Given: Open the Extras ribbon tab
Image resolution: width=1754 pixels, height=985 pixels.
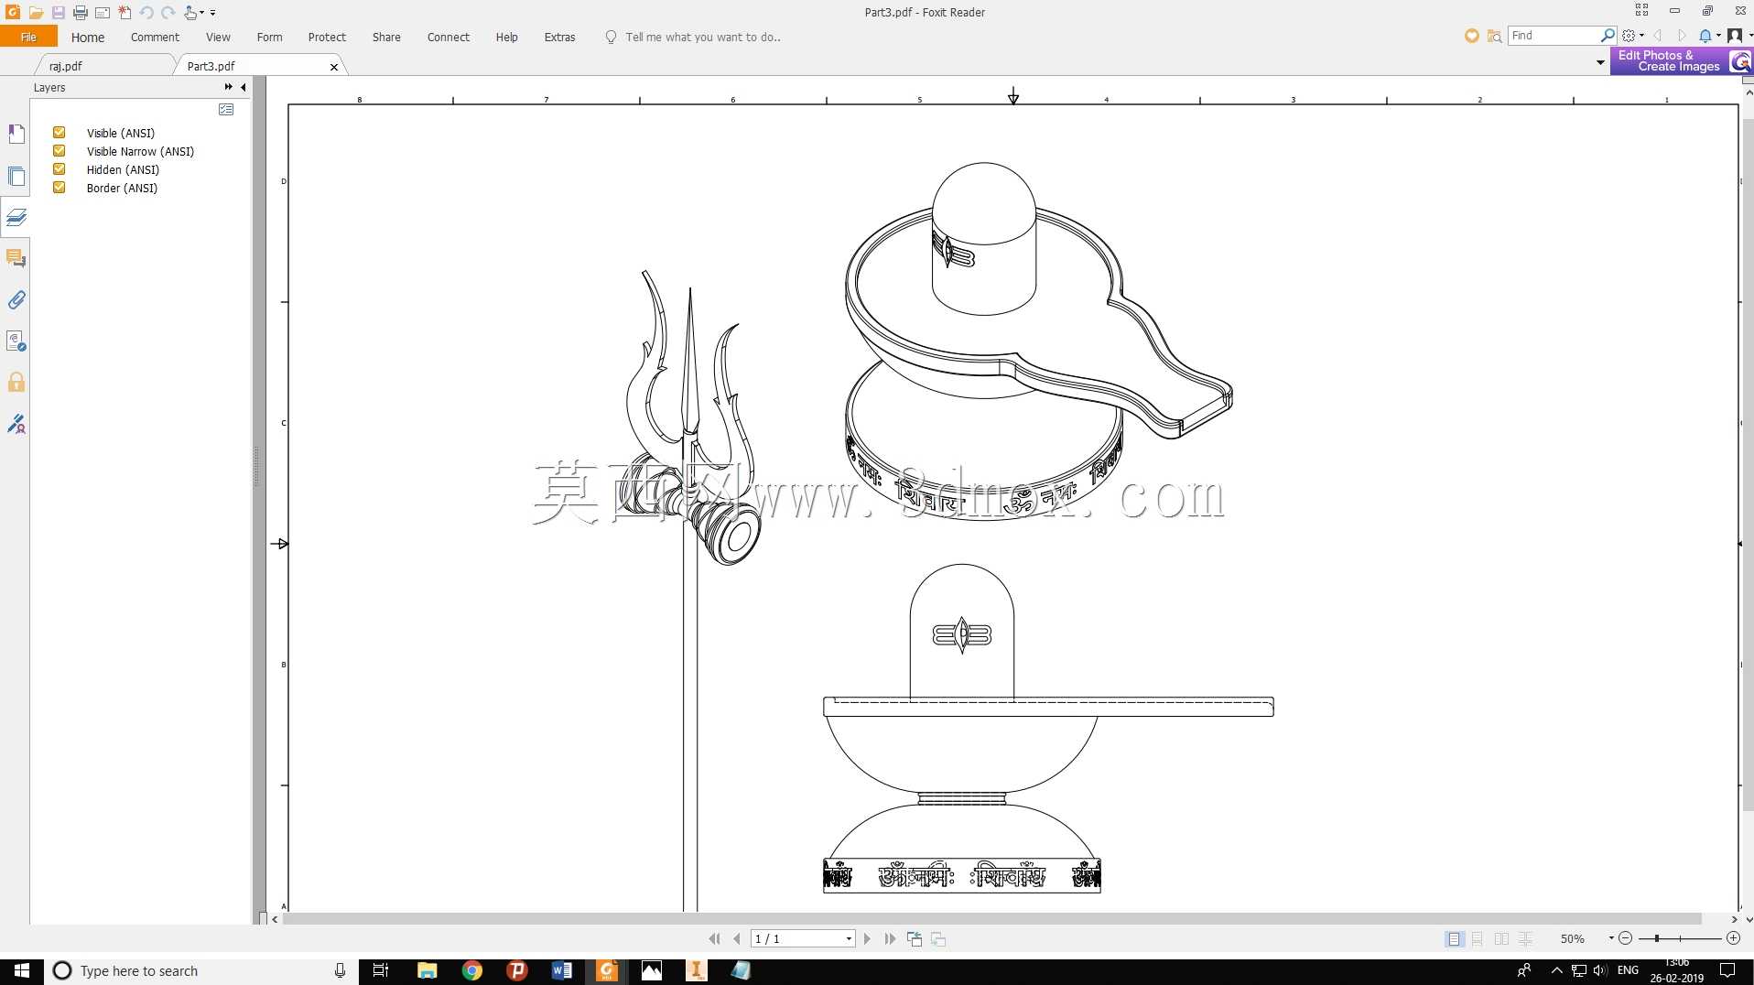Looking at the screenshot, I should 559,38.
